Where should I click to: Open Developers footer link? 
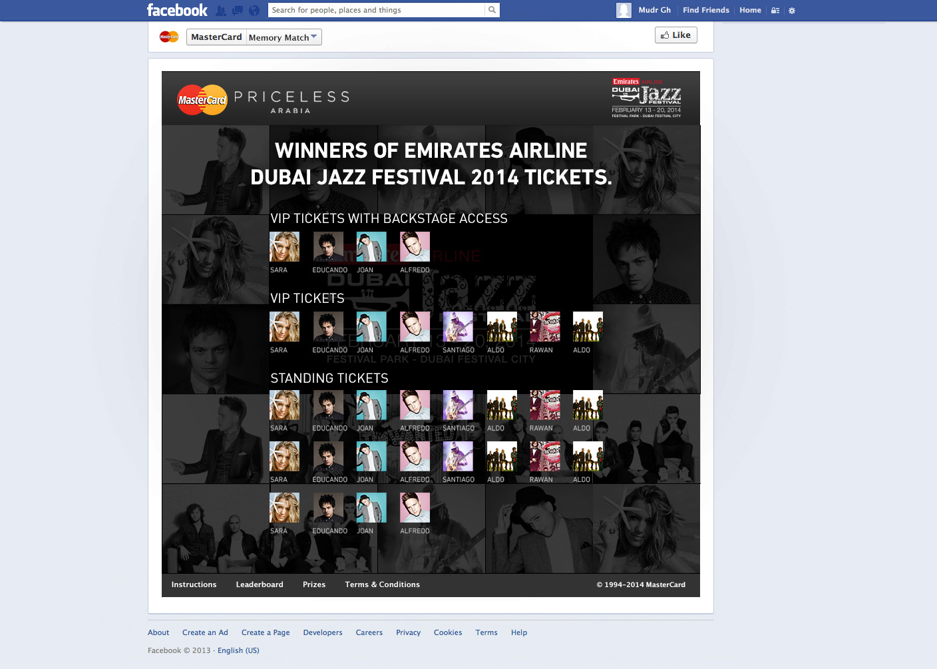pos(323,632)
